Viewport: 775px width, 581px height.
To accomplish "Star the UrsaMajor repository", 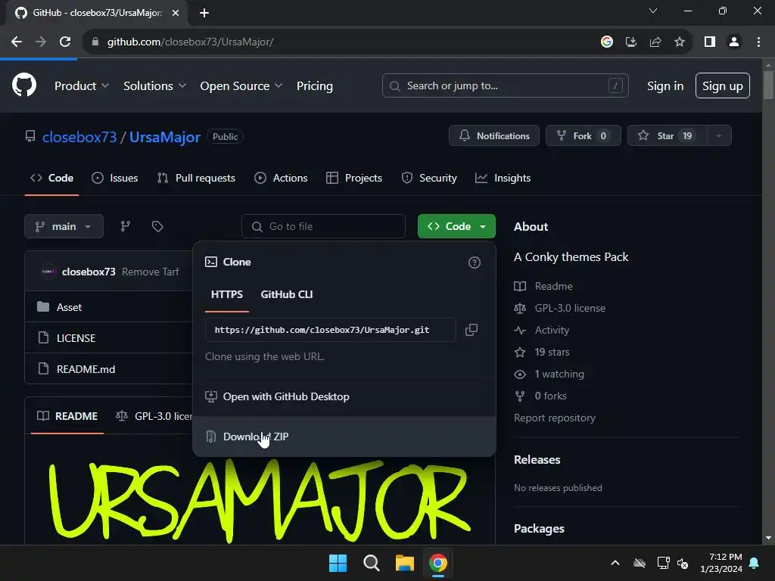I will click(667, 136).
